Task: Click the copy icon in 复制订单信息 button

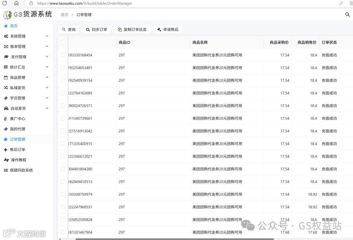Action: [x=120, y=29]
